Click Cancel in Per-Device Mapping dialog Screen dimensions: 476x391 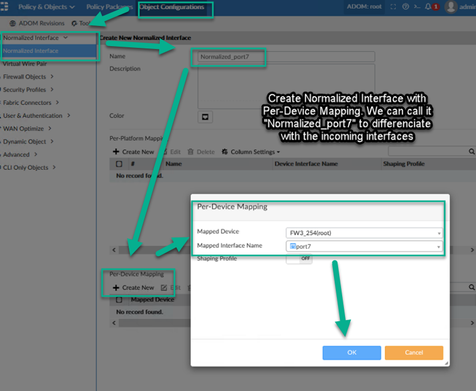pos(414,352)
